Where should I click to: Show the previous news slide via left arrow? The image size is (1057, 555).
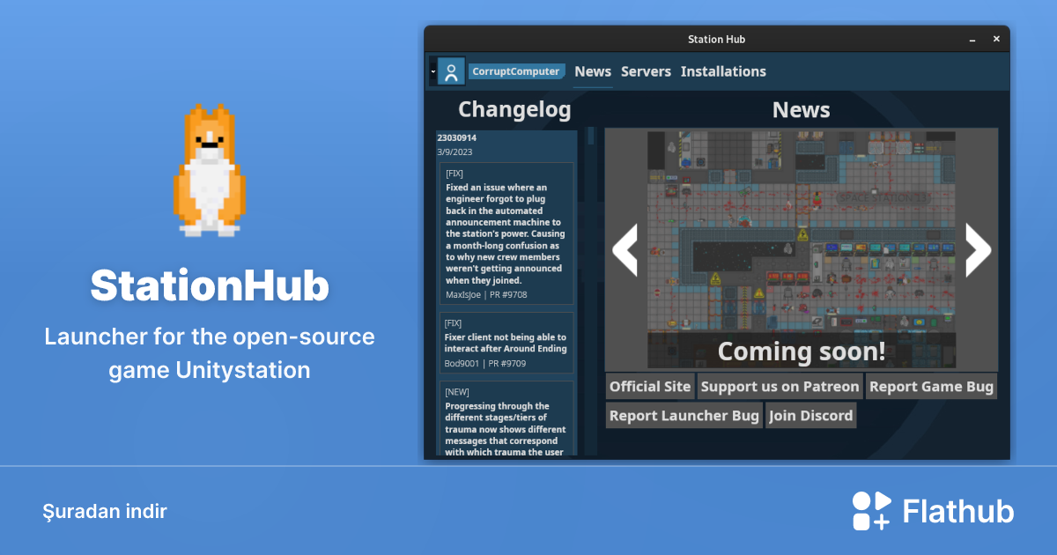click(x=624, y=250)
